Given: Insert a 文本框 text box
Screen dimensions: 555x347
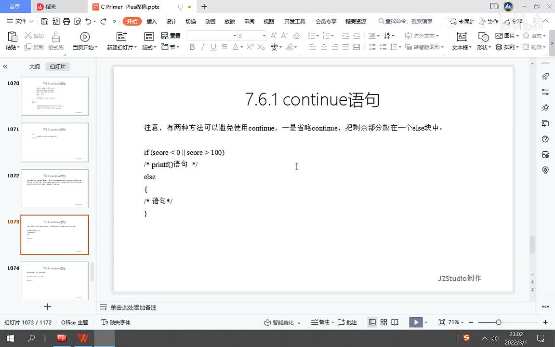Looking at the screenshot, I should click(462, 40).
